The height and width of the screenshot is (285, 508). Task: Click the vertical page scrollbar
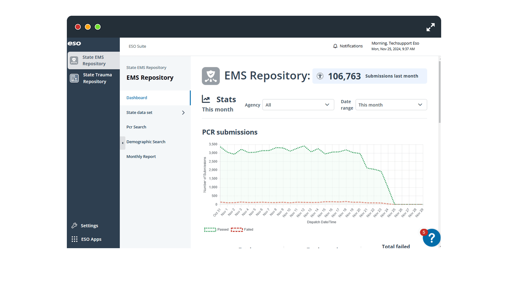point(439,92)
